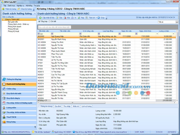The image size is (180, 135).
Task: Click the Cập nhật dữ liệu refresh icon
Action: (x=40, y=18)
